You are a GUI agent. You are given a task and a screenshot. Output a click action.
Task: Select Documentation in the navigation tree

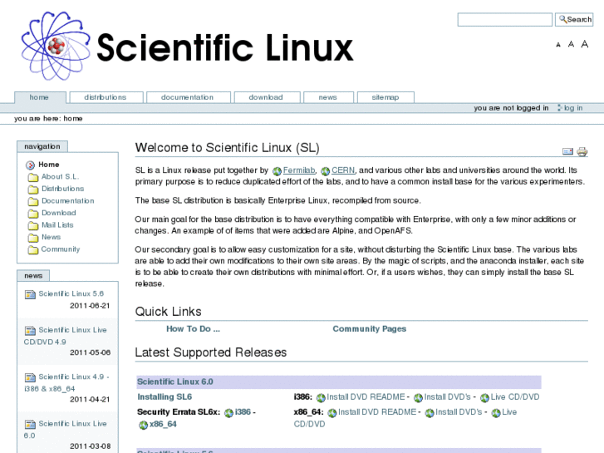pos(67,201)
